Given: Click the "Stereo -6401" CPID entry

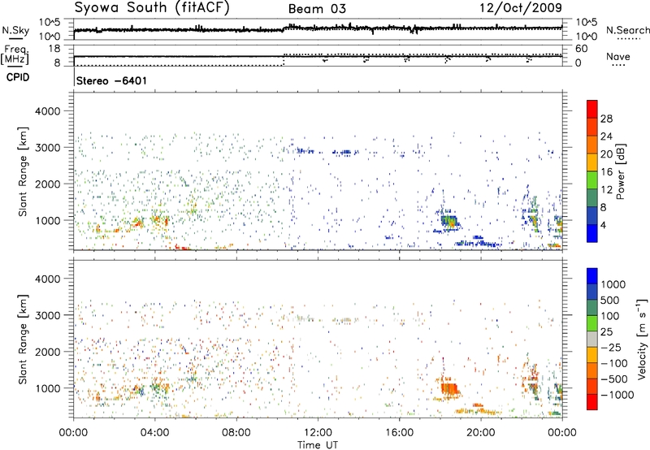Looking at the screenshot, I should tap(111, 80).
